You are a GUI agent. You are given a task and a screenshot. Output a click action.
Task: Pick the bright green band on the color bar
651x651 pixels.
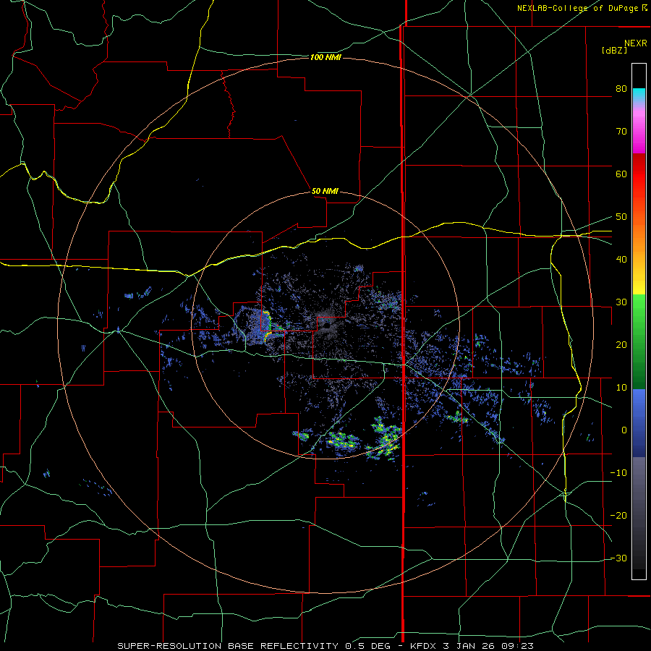639,310
